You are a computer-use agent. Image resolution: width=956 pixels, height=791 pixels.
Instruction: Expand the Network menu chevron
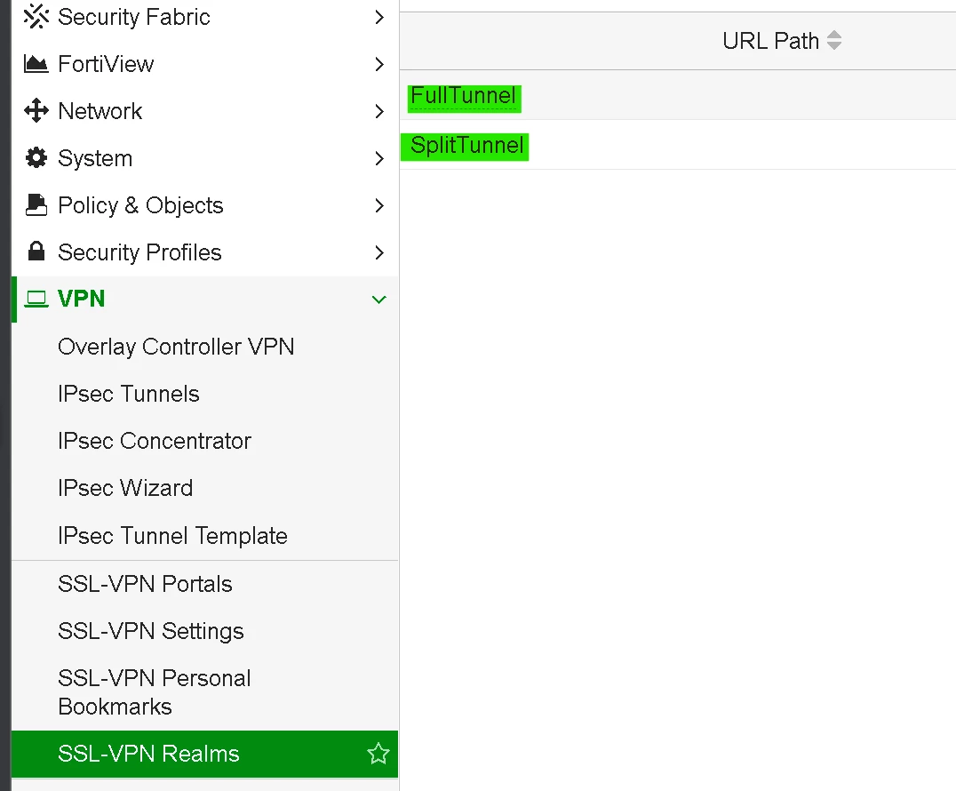379,111
